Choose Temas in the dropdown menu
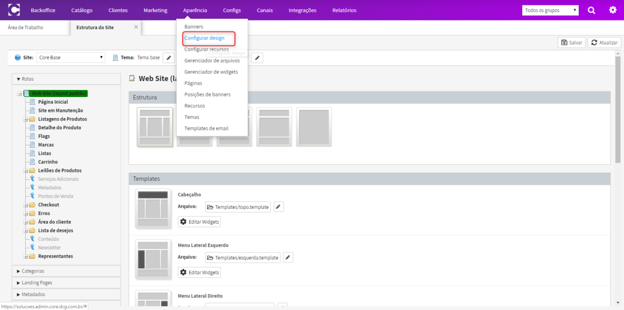 click(x=192, y=117)
